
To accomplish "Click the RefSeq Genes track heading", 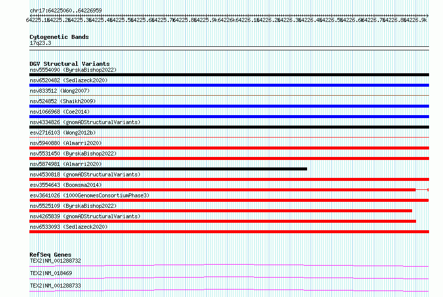I will pos(50,255).
